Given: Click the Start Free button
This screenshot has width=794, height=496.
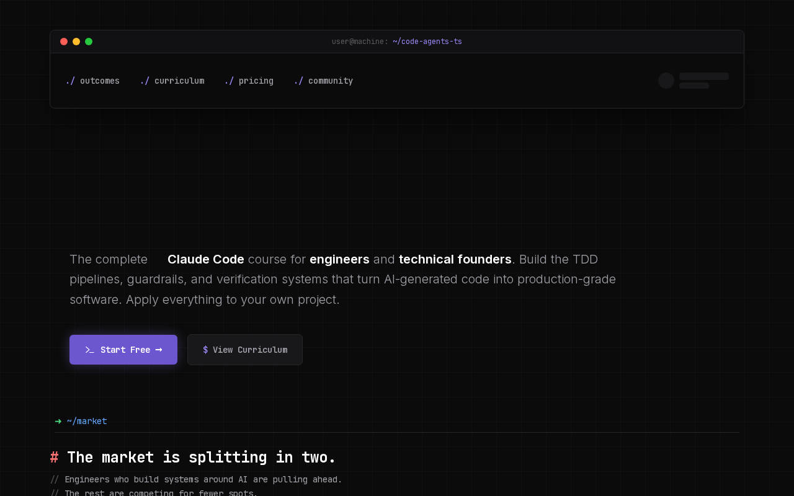Looking at the screenshot, I should [123, 350].
